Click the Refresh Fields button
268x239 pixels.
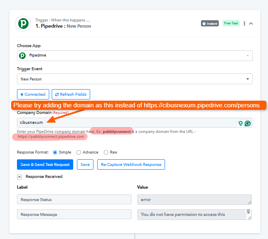click(71, 95)
